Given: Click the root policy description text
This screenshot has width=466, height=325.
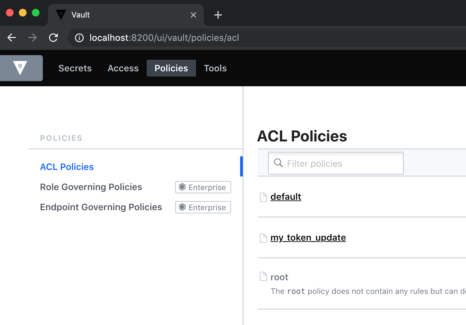Looking at the screenshot, I should tap(368, 291).
